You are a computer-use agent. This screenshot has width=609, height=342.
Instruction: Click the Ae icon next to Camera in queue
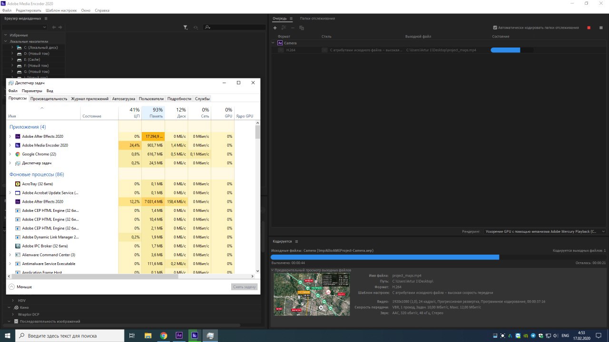click(280, 43)
